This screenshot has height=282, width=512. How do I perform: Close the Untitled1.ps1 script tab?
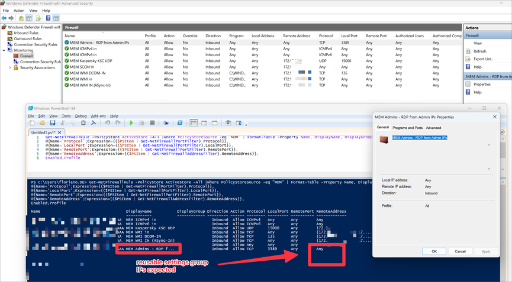[59, 132]
